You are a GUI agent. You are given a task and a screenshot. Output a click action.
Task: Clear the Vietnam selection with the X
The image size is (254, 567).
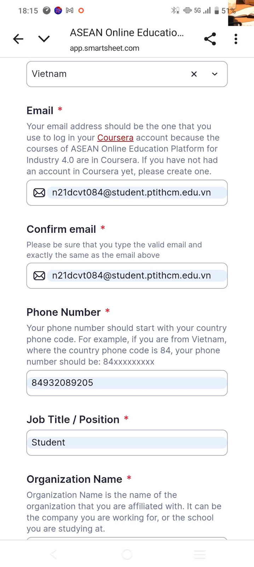click(194, 74)
